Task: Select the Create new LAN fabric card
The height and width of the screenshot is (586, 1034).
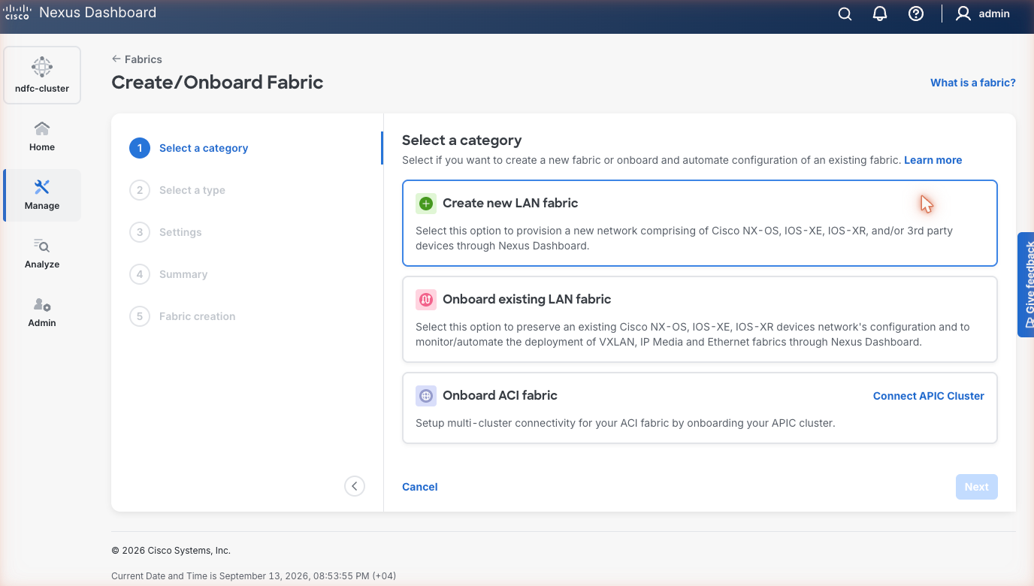Action: tap(700, 223)
